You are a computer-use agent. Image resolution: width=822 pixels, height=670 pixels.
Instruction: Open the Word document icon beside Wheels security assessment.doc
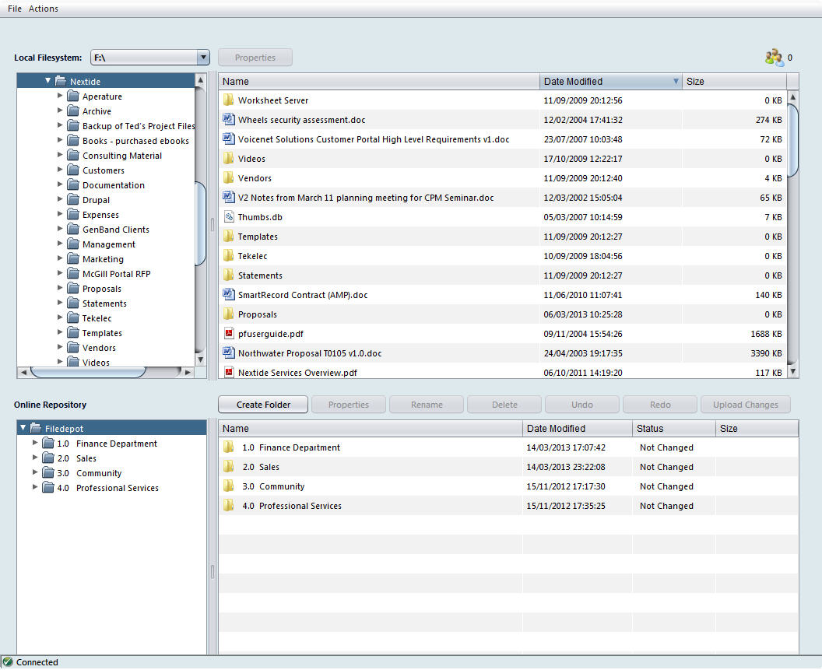pos(227,120)
